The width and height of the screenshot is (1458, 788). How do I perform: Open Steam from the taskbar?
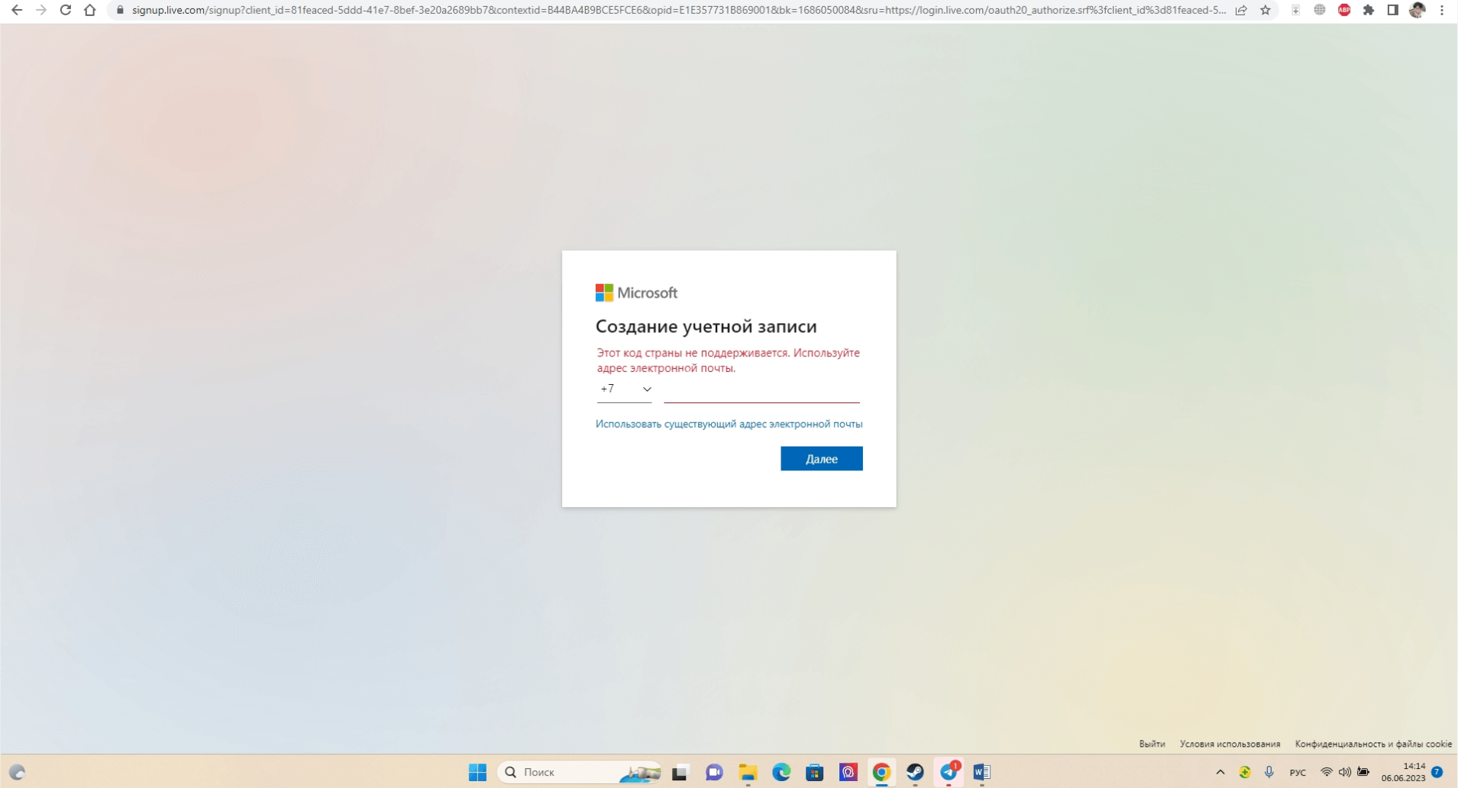click(x=915, y=772)
